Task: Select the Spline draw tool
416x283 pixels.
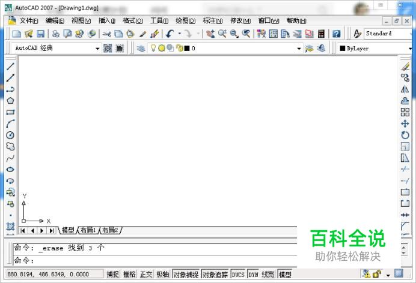Action: pos(10,158)
